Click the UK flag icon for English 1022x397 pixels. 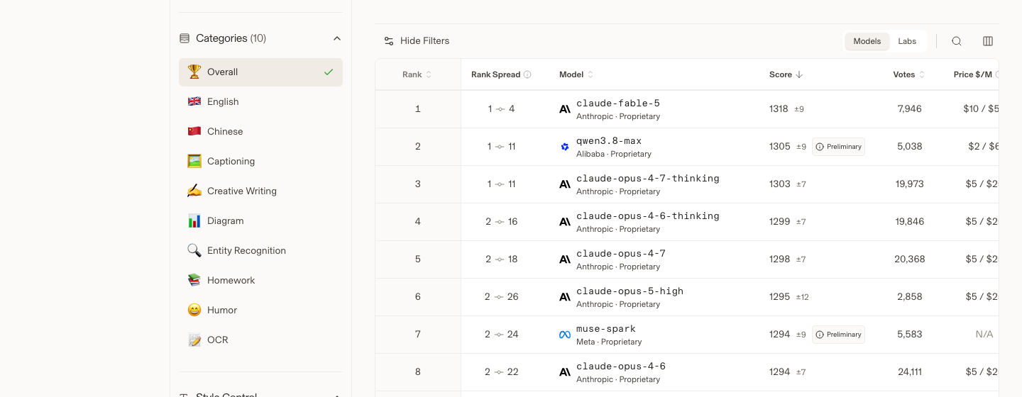click(x=194, y=101)
